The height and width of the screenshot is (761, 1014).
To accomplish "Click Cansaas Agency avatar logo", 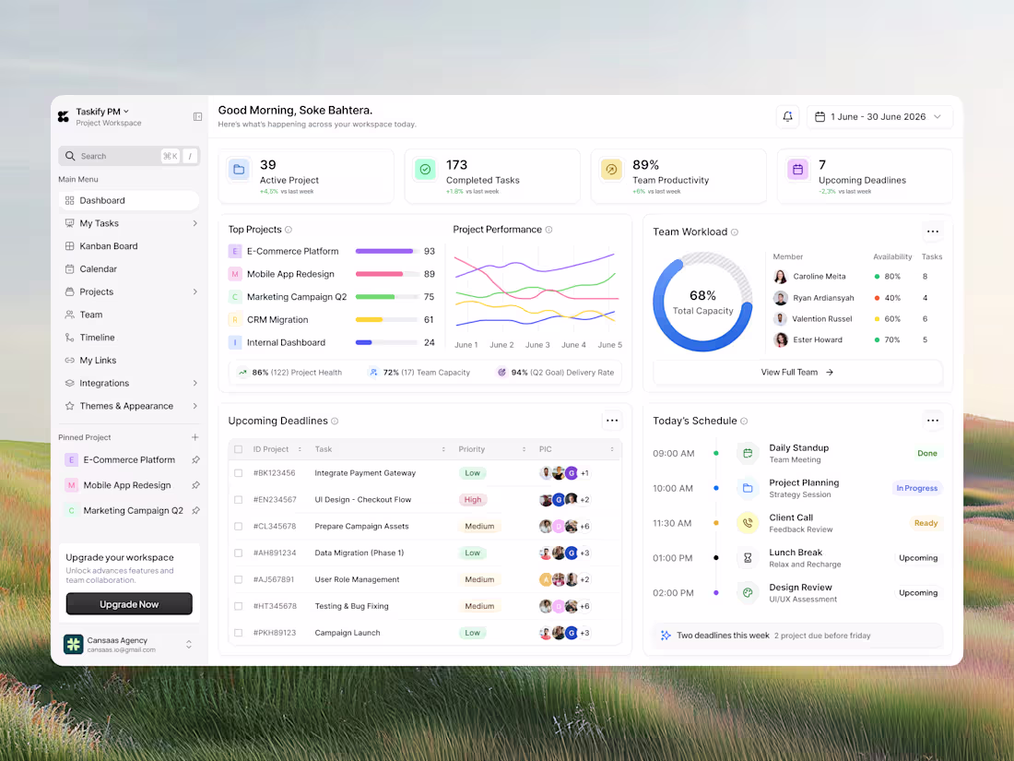I will (74, 644).
